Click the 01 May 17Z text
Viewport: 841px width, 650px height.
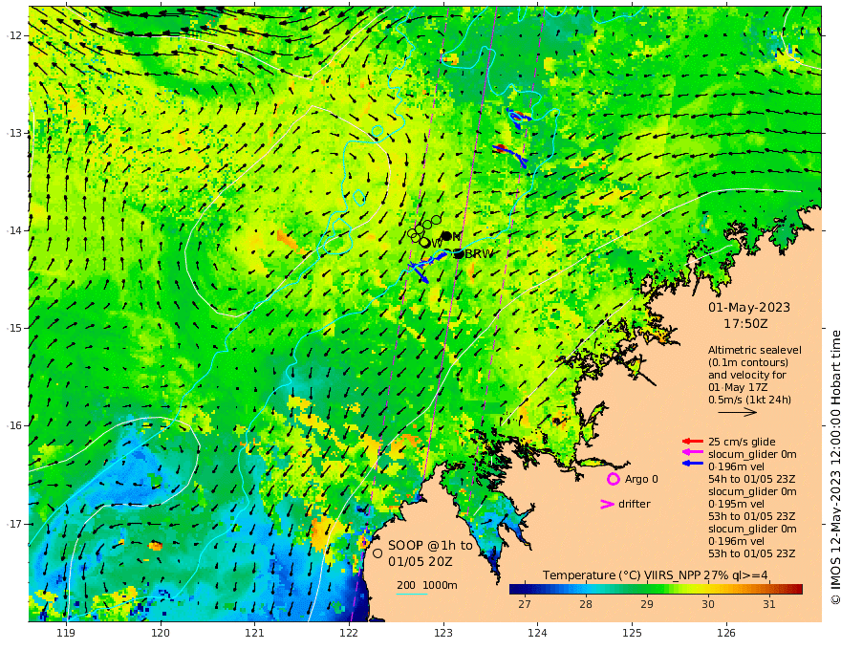pos(738,387)
